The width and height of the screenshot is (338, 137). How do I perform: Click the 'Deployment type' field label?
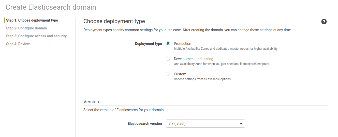[x=148, y=44]
